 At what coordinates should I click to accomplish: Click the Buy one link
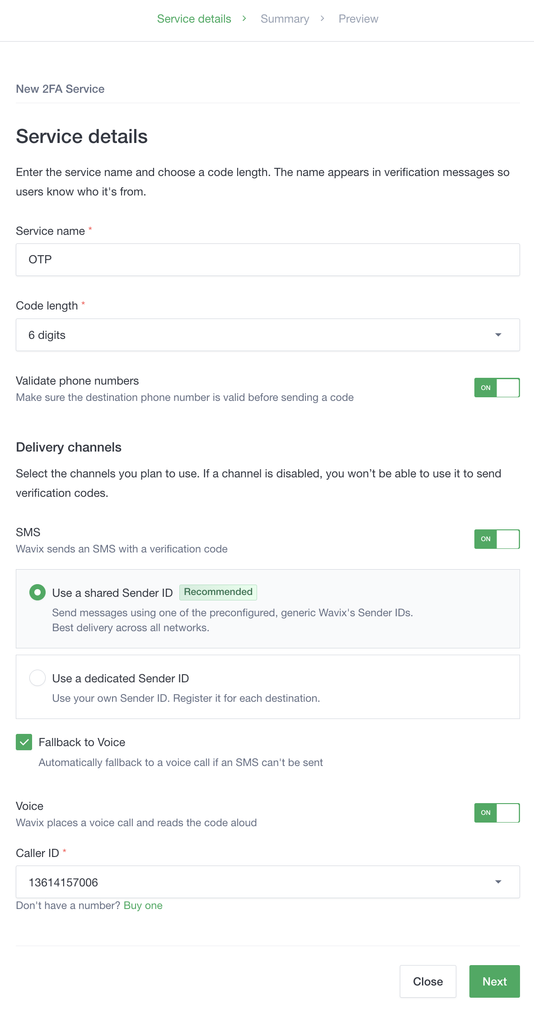(x=143, y=905)
